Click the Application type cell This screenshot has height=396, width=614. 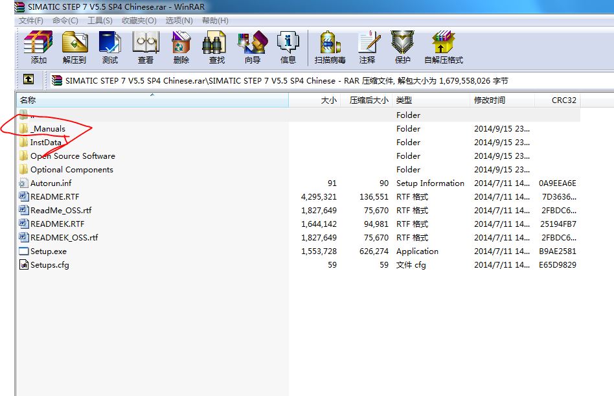(x=417, y=251)
